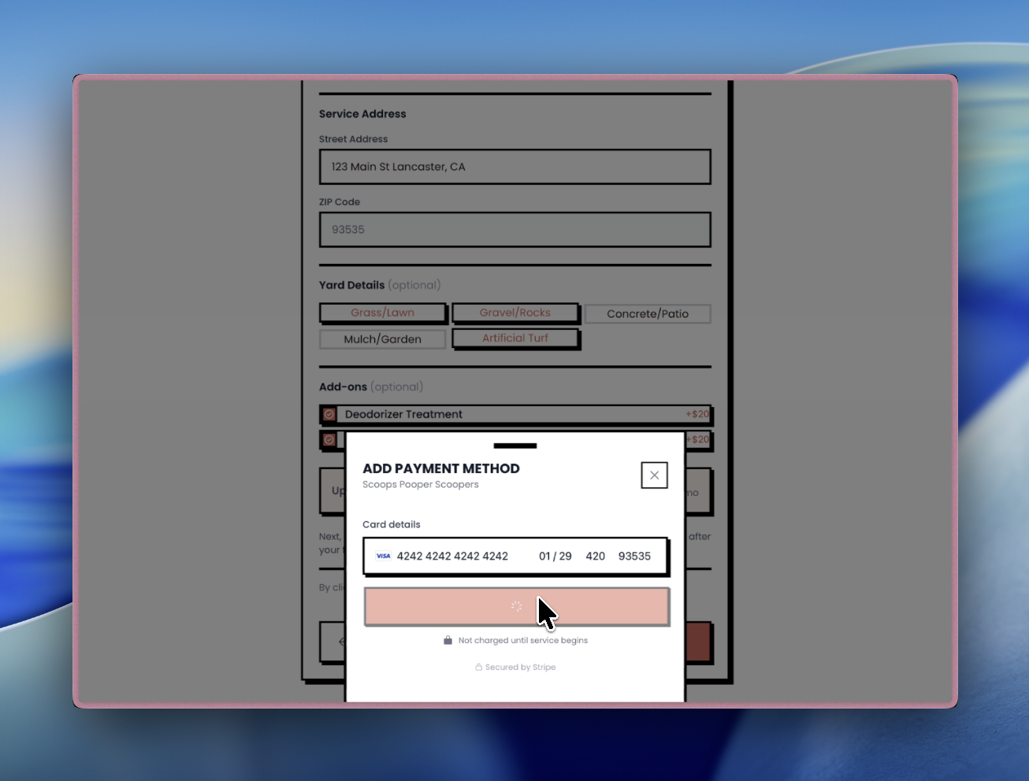Disable the Deodorizer Treatment add-on
The width and height of the screenshot is (1029, 781).
point(516,414)
